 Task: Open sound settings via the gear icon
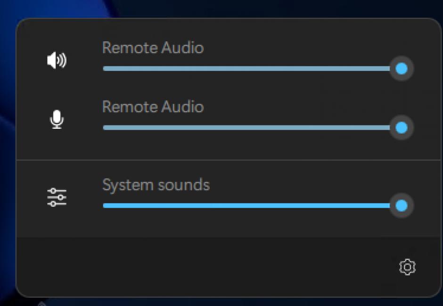pyautogui.click(x=407, y=267)
